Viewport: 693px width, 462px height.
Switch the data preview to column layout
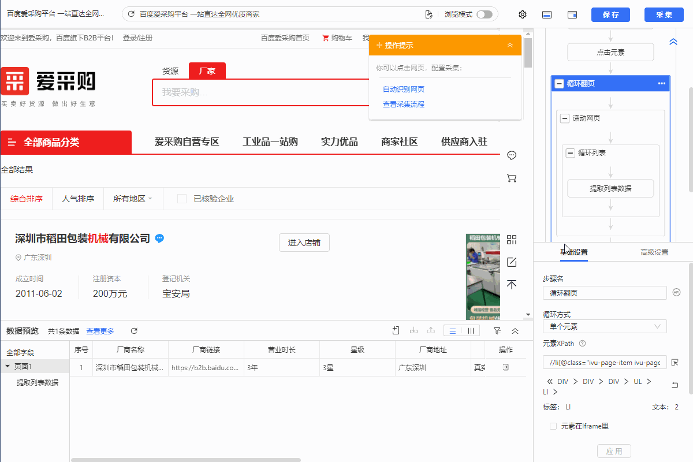[x=471, y=331]
